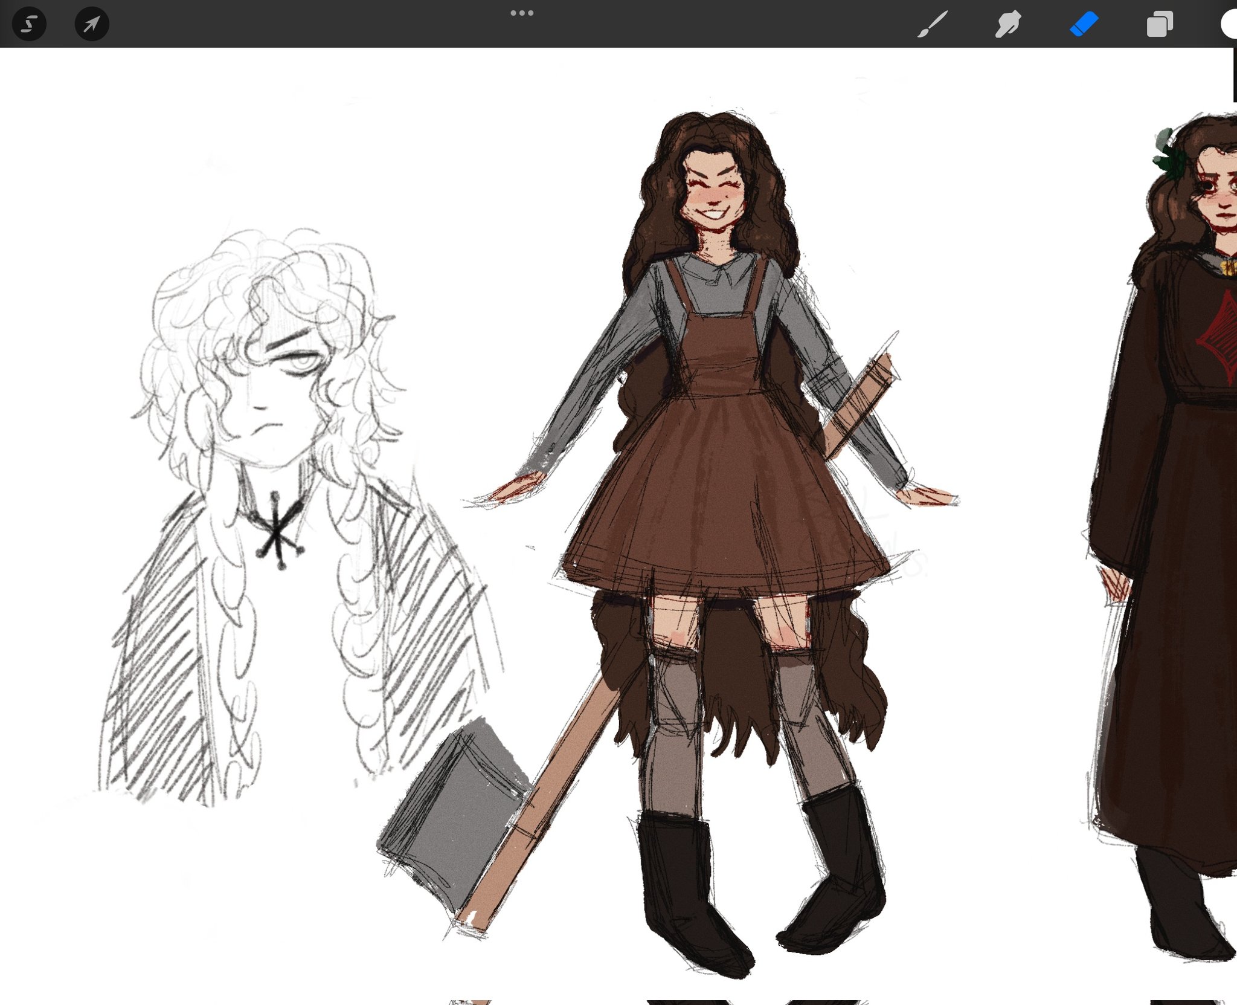Activate the Transform arrow tool
The image size is (1237, 1005).
[x=92, y=24]
